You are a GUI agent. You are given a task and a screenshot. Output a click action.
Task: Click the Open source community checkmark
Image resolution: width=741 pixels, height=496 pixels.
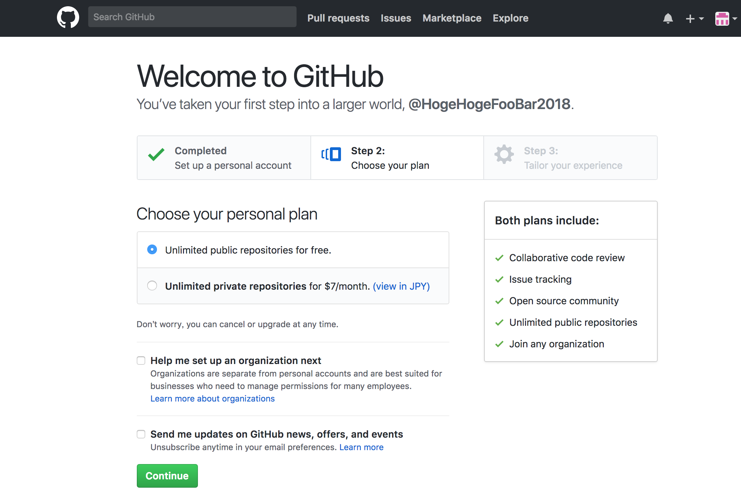pos(499,301)
